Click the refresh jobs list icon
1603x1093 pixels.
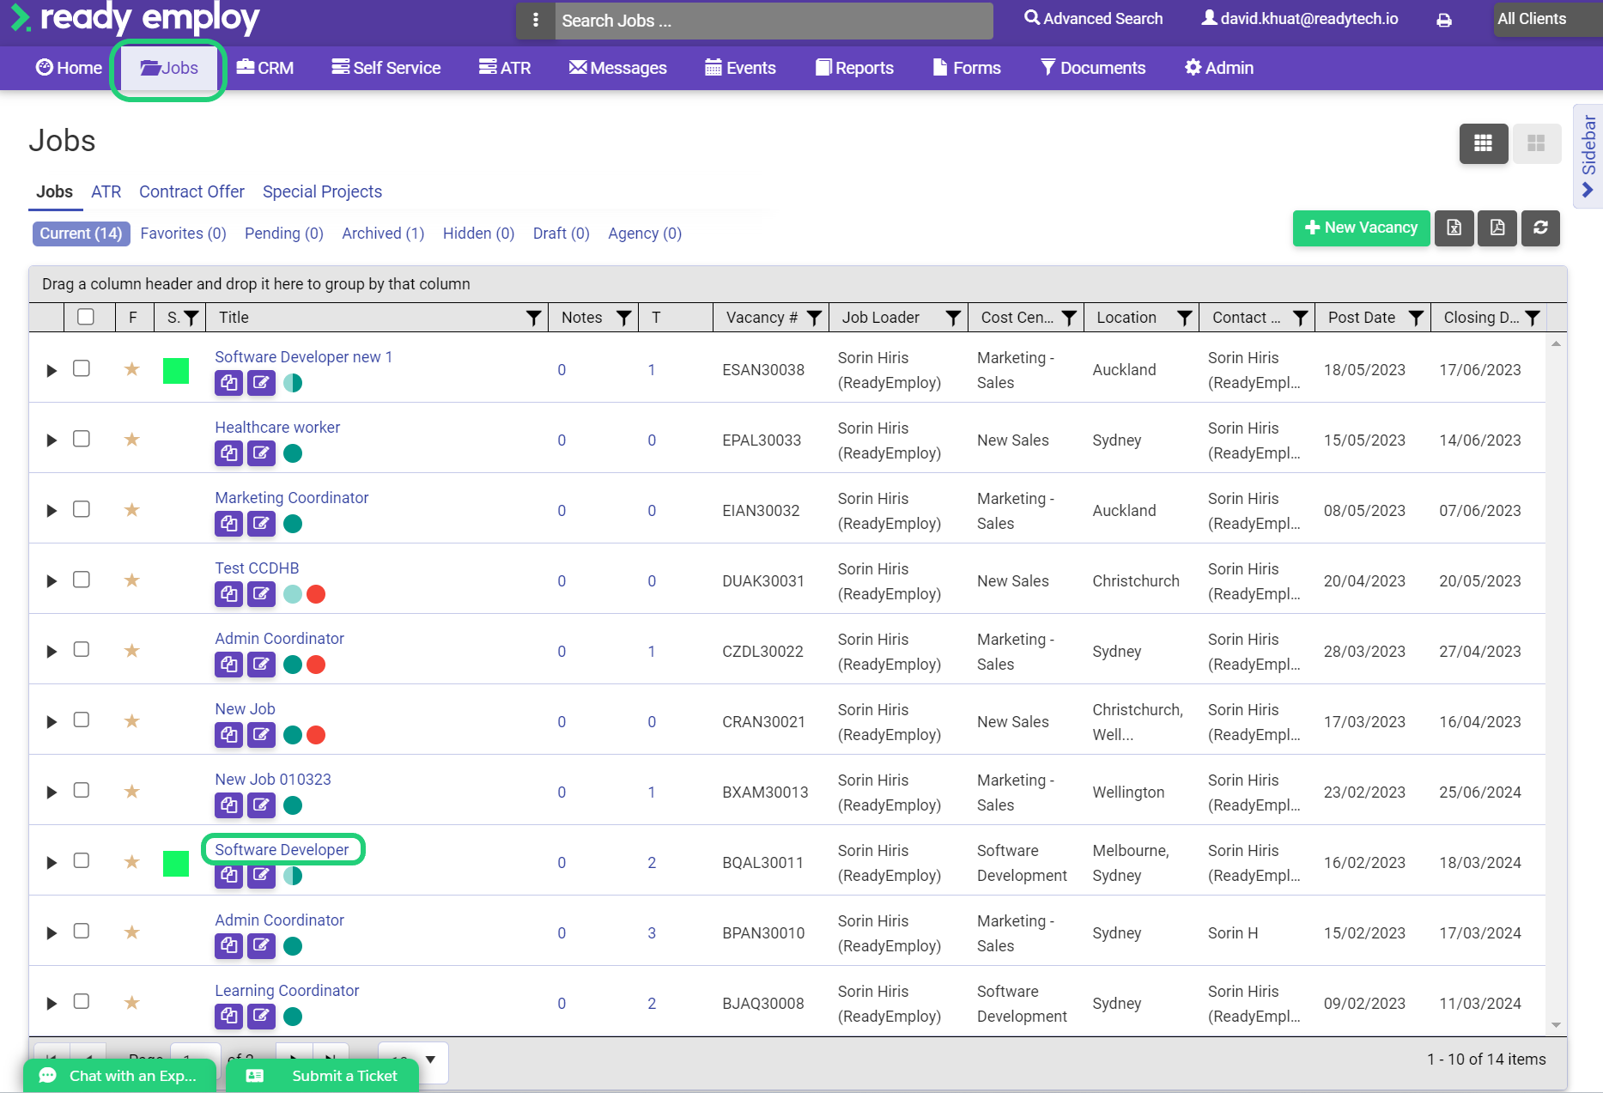(1540, 228)
